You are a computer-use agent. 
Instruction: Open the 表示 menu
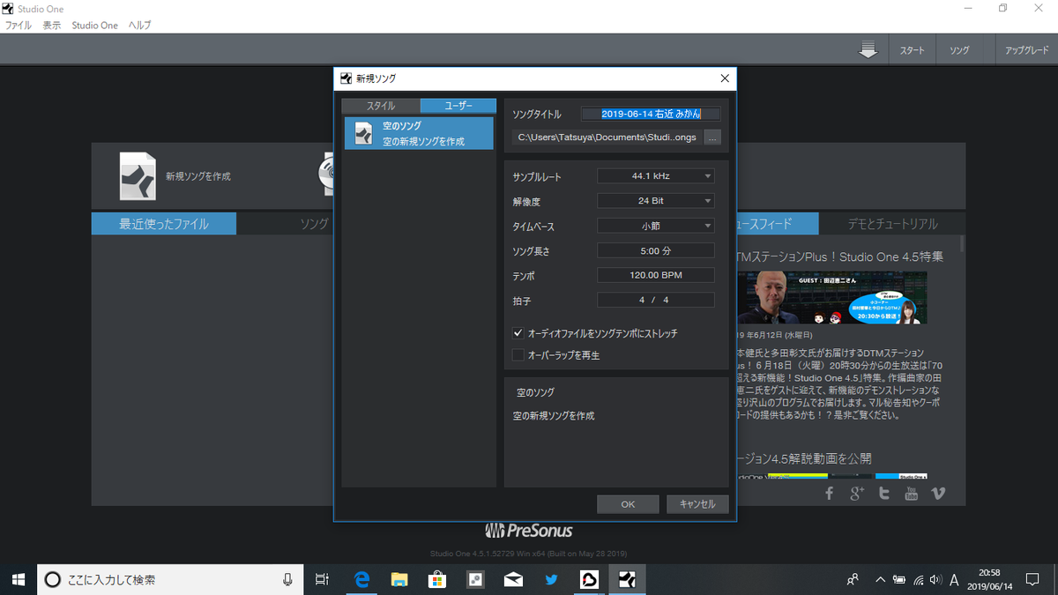click(52, 26)
